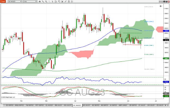Click the green MACD signal value marker
Image resolution: width=170 pixels, height=108 pixels.
(166, 96)
